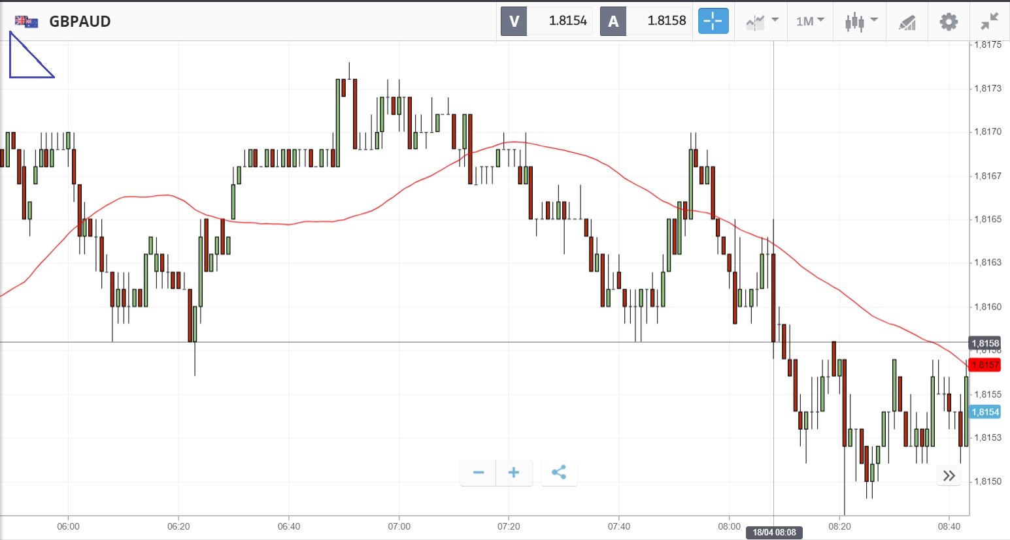Click the 1,8163 price axis label
Viewport: 1010px width, 540px height.
click(x=987, y=262)
